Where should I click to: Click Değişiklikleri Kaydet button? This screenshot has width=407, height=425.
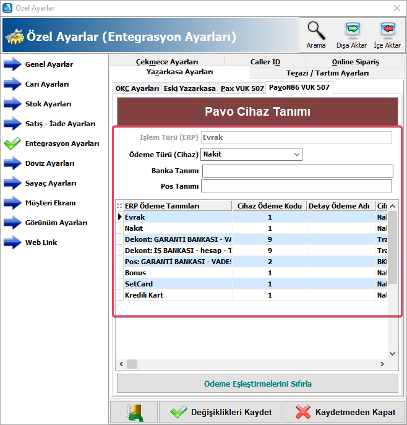coord(221,412)
